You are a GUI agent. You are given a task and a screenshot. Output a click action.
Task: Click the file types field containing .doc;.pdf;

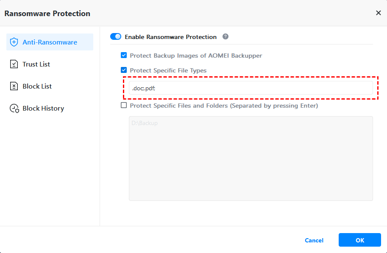(251, 88)
